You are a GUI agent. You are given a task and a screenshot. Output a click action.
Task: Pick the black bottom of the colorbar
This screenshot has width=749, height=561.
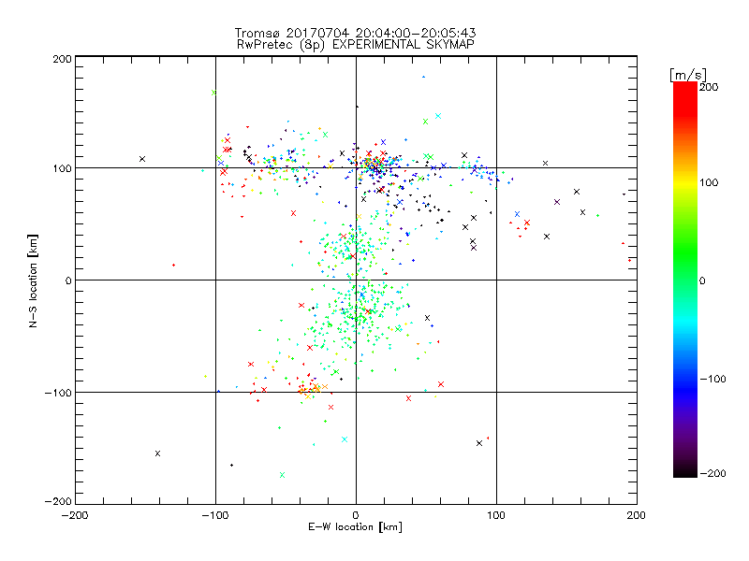click(x=685, y=472)
